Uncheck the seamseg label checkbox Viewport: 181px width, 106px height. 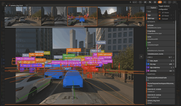point(148,71)
